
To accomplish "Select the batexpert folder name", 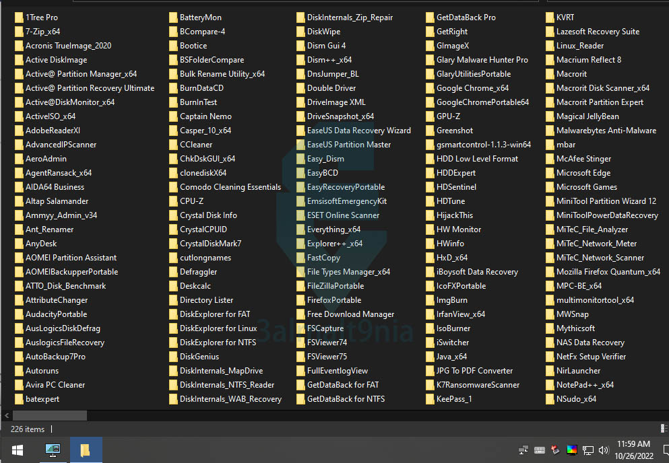I will pyautogui.click(x=42, y=399).
